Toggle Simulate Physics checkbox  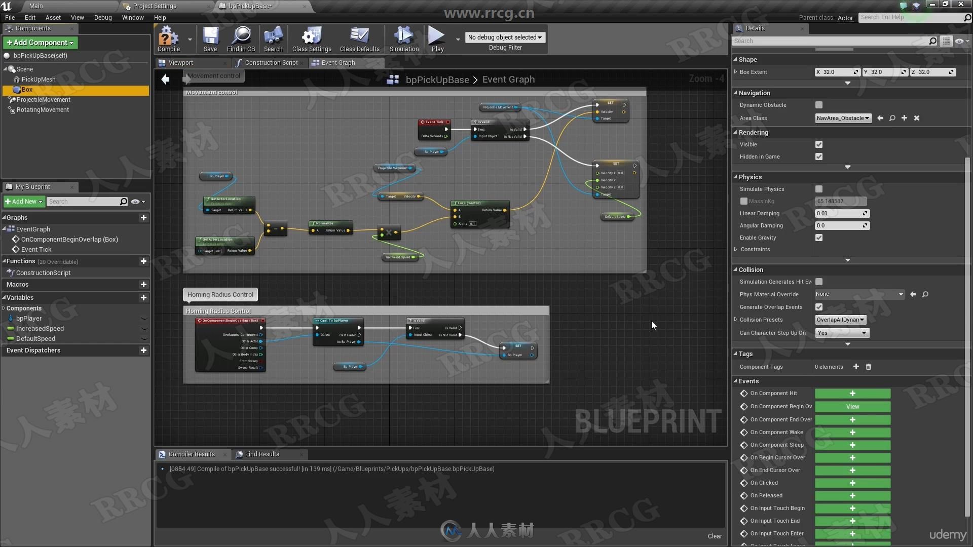(818, 188)
